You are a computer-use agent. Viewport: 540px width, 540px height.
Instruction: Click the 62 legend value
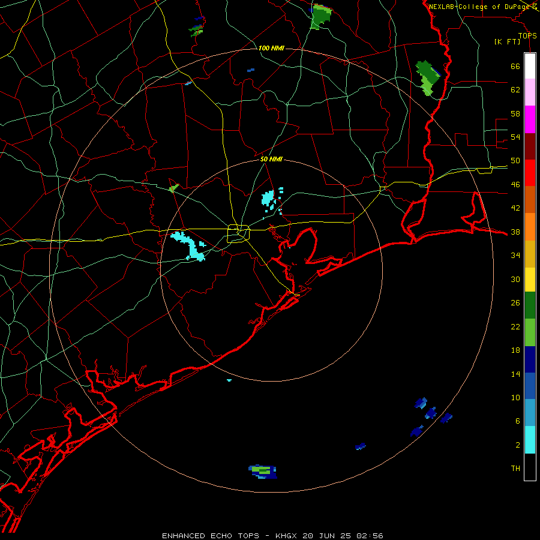[x=515, y=90]
